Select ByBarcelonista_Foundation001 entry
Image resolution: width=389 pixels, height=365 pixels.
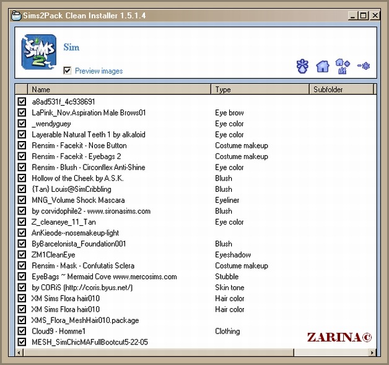tap(79, 244)
